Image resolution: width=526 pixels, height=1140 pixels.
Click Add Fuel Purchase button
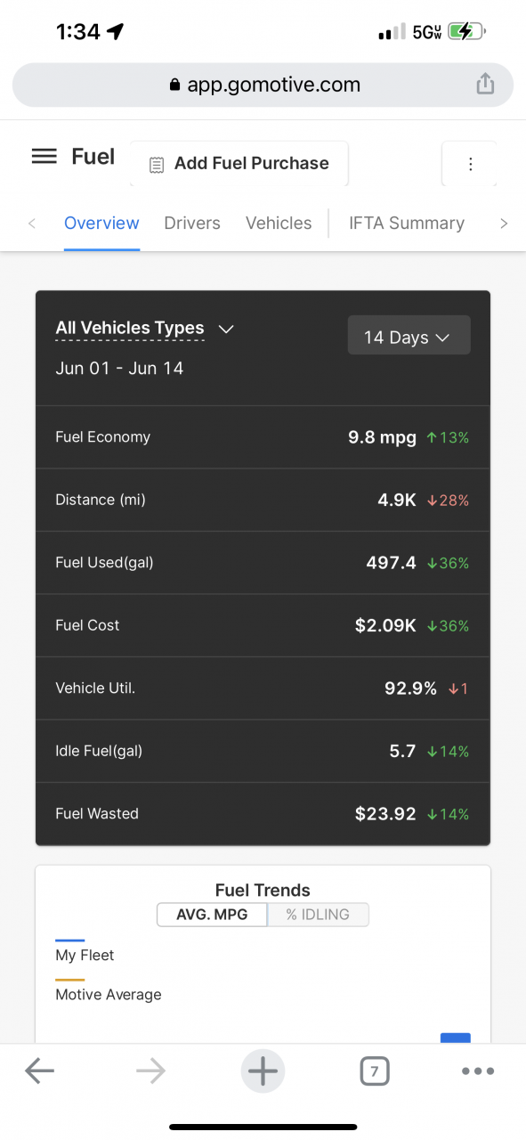(x=239, y=164)
